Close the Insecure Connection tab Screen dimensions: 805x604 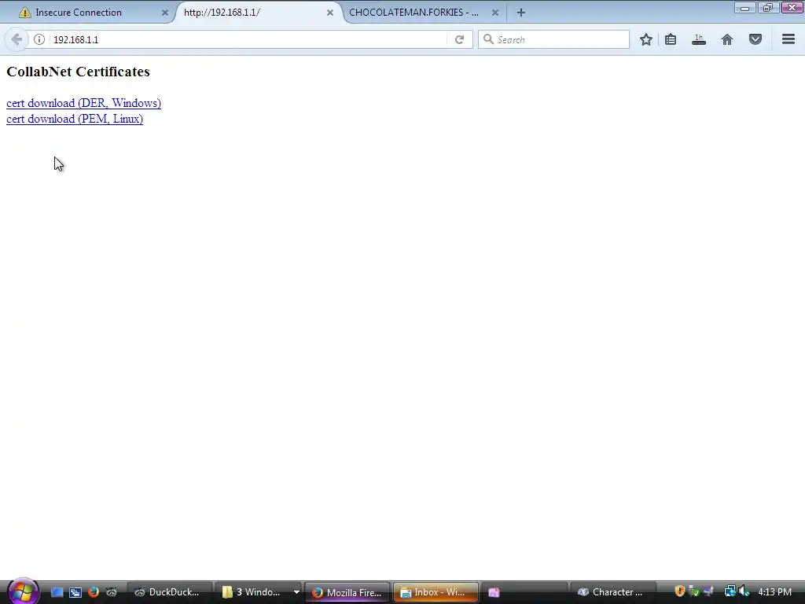pos(165,13)
